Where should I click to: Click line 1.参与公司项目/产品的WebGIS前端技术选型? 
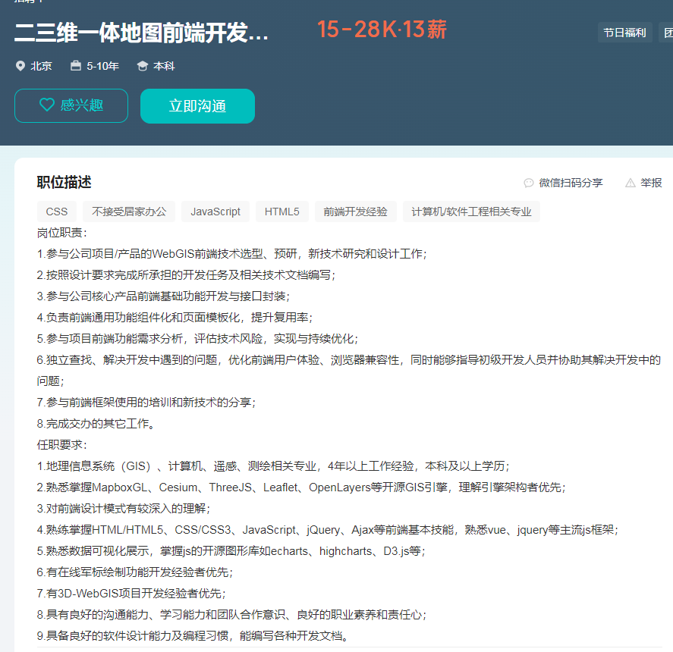click(x=232, y=254)
